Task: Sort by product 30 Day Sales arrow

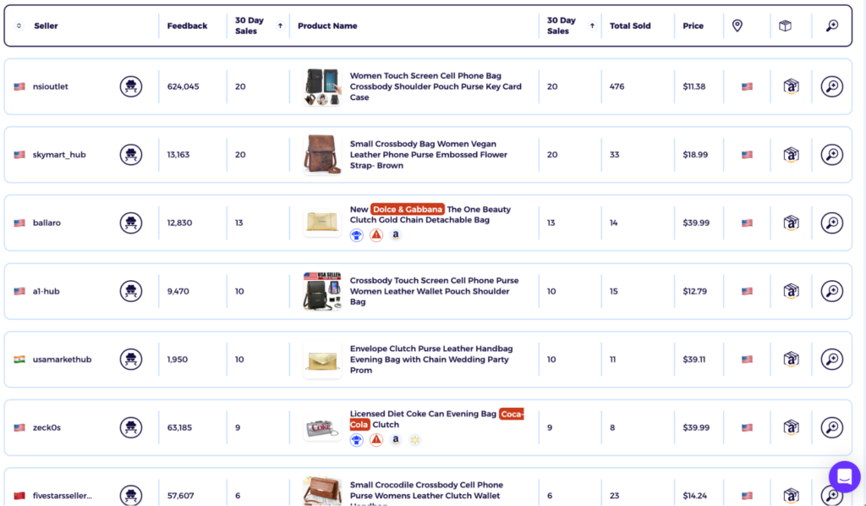Action: point(592,25)
